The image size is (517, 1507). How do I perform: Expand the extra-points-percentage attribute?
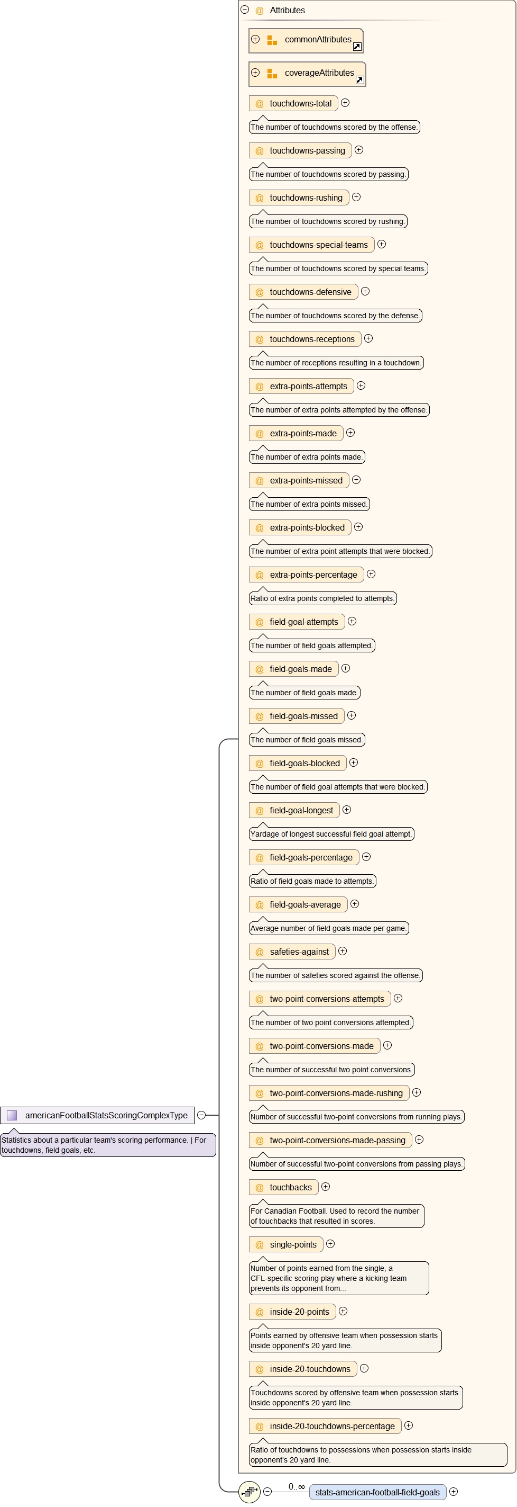(371, 574)
